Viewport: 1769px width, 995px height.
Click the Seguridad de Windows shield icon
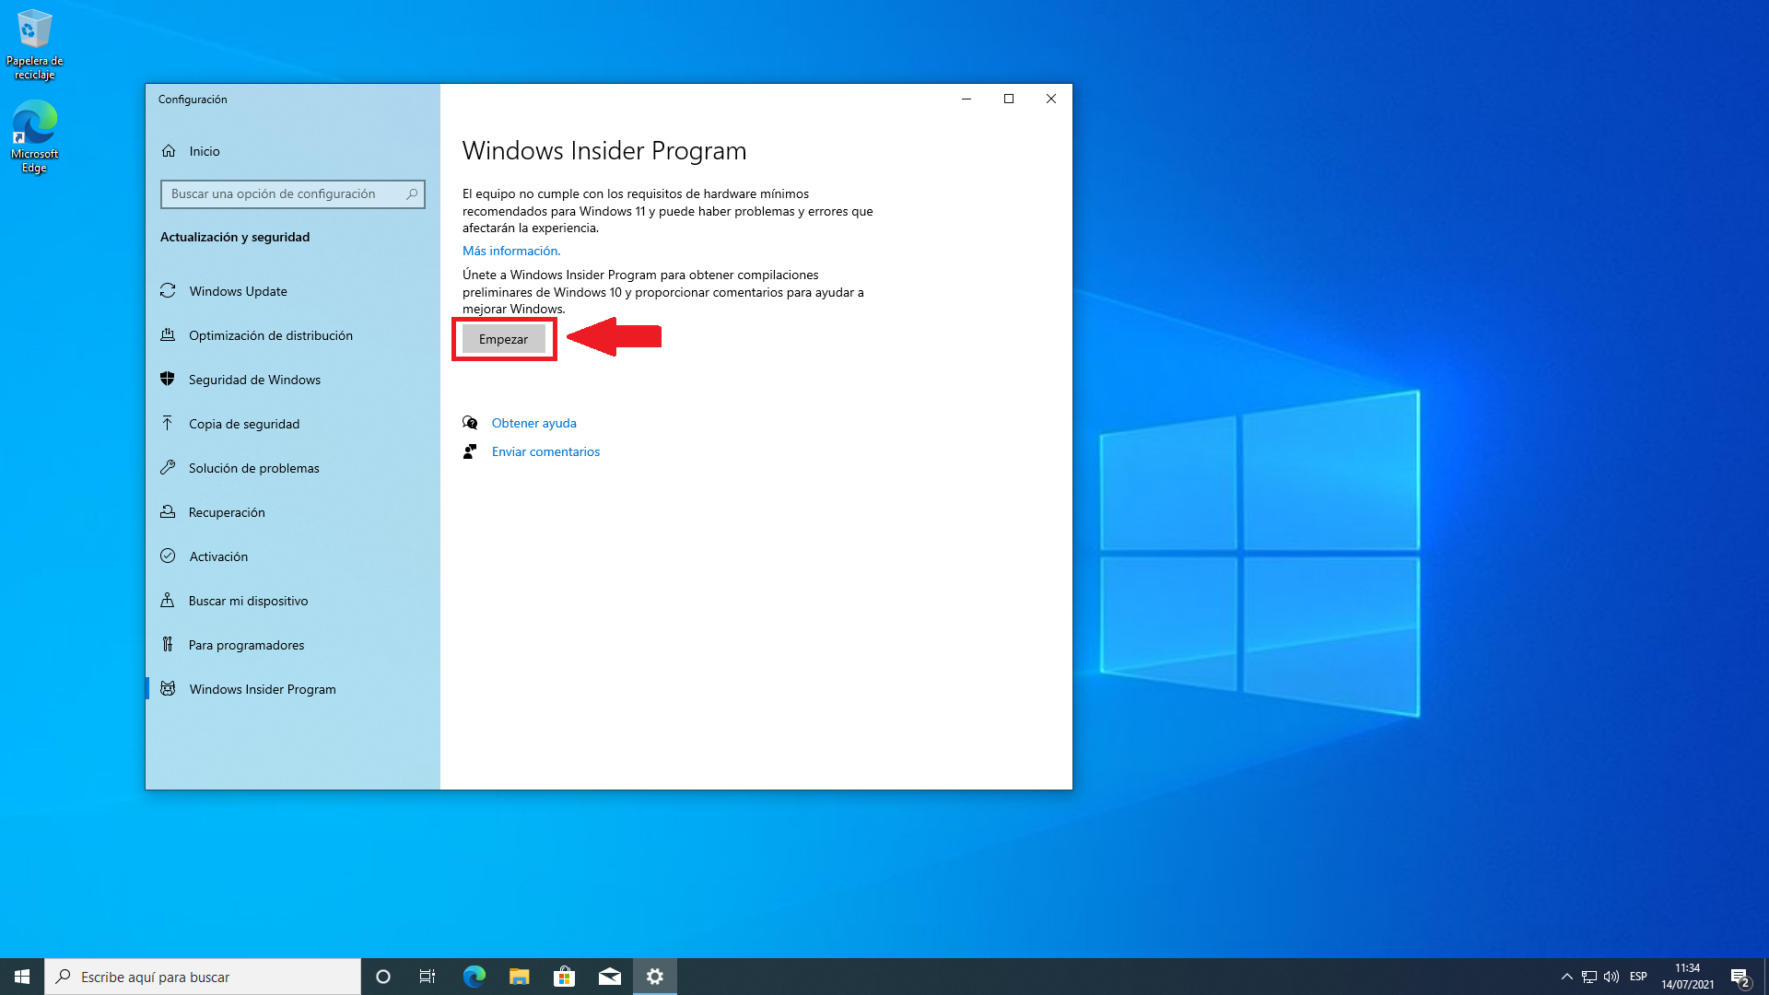(168, 379)
